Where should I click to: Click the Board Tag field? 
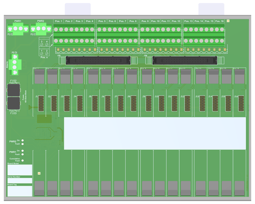pyautogui.click(x=20, y=191)
